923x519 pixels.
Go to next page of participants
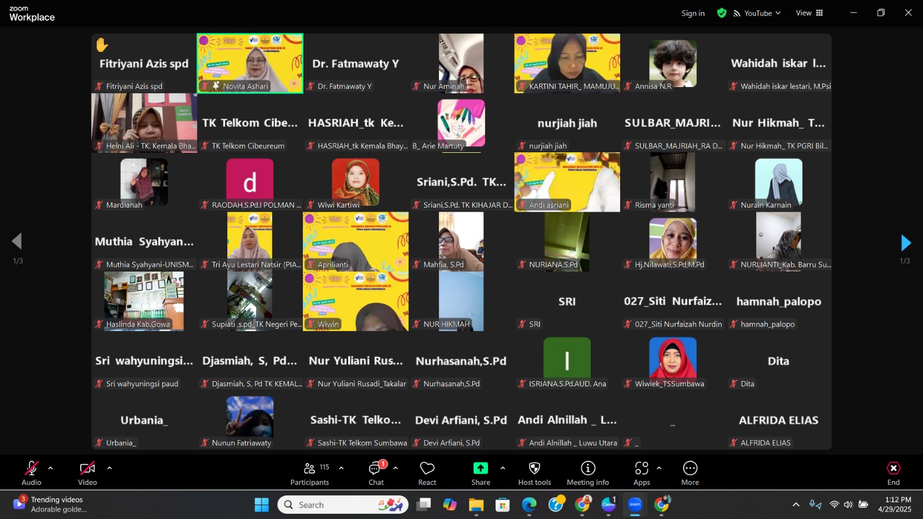pos(906,243)
